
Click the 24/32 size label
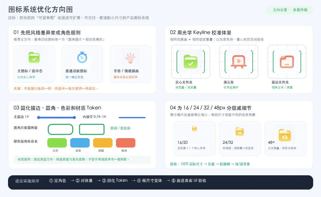(228, 142)
